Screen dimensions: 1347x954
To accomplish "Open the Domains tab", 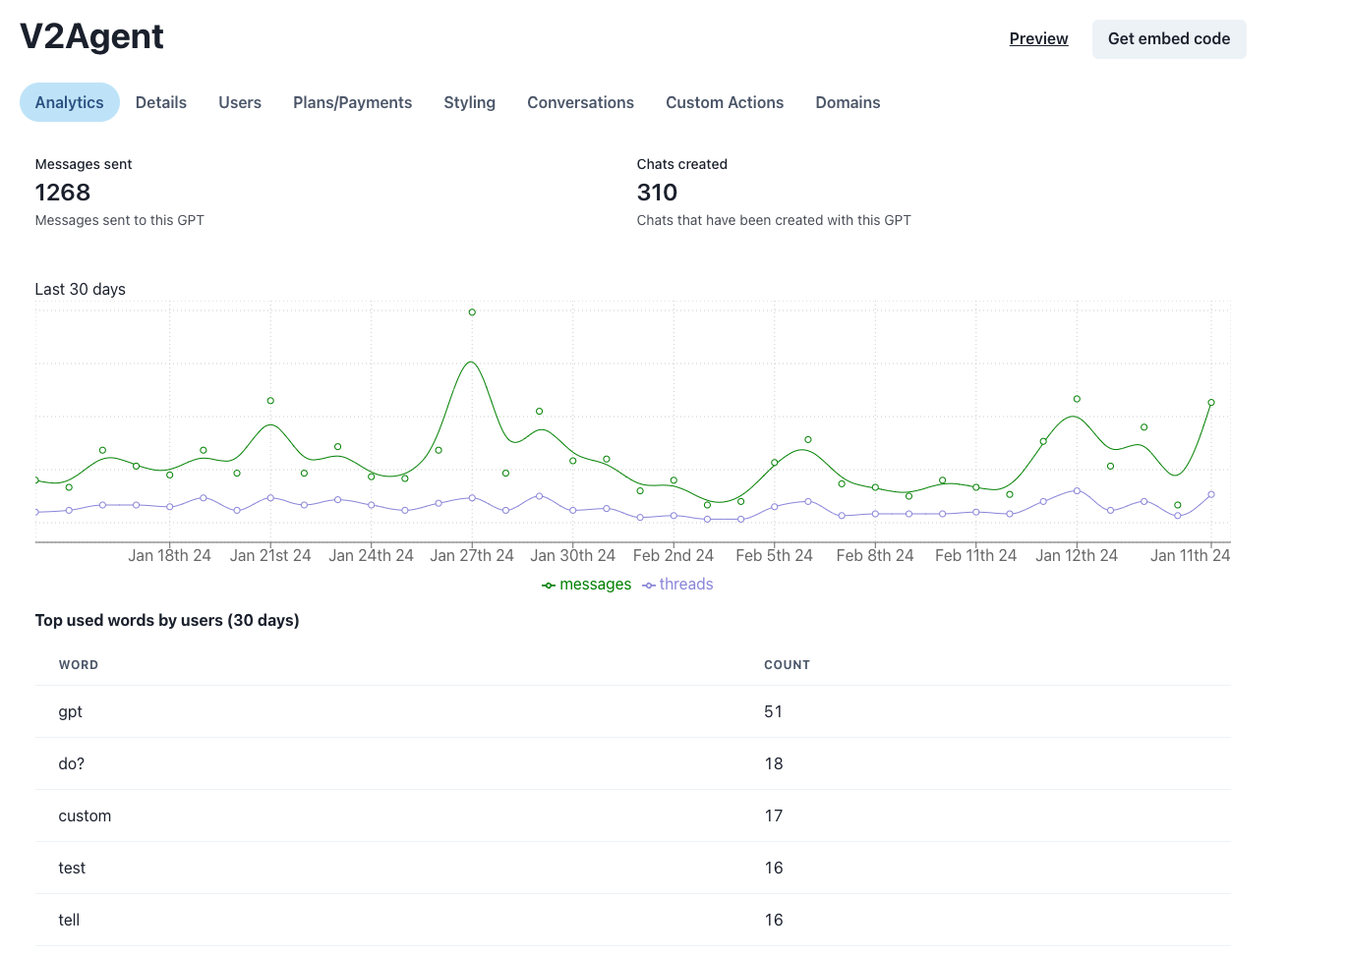I will (x=848, y=102).
